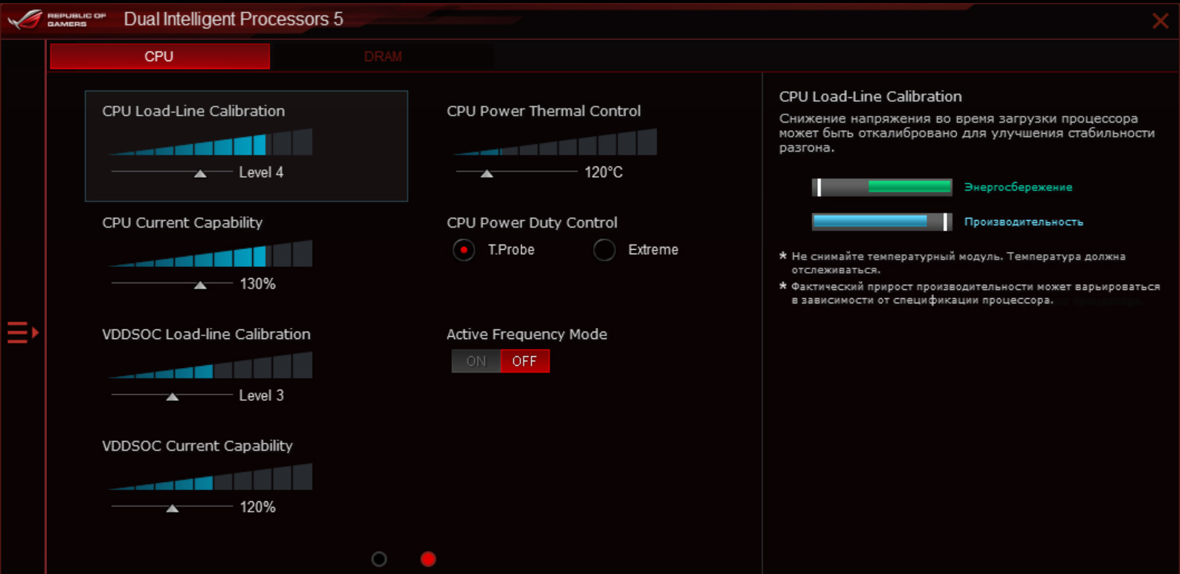Viewport: 1180px width, 574px height.
Task: Click CPU Load-Line Calibration heading in right panel
Action: pos(871,97)
